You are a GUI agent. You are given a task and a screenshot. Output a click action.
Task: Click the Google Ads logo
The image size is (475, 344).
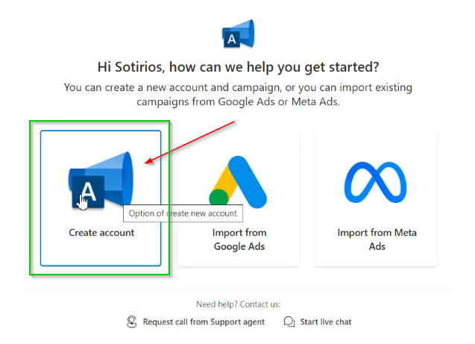[x=238, y=182]
